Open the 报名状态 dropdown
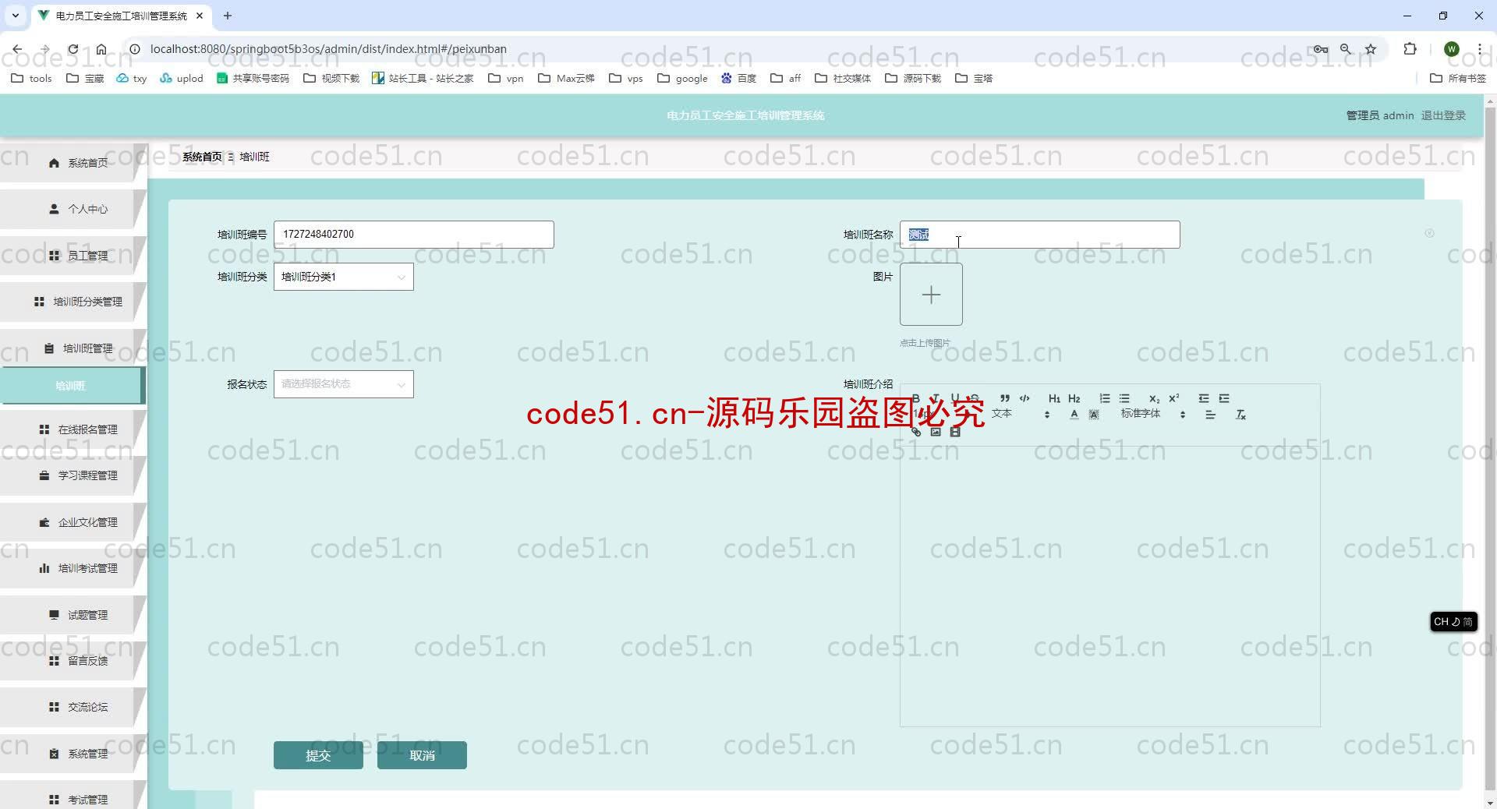Viewport: 1497px width, 809px height. (343, 384)
